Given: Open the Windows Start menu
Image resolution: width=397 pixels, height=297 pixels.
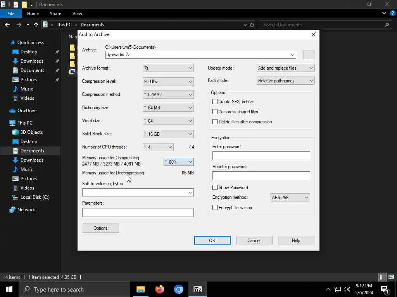Looking at the screenshot, I should coord(9,289).
